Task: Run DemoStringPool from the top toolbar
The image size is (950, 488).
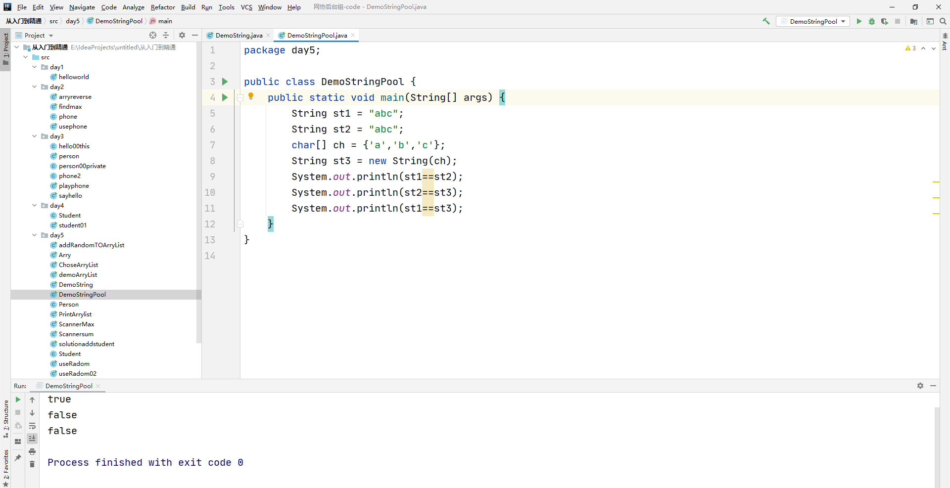Action: [x=859, y=21]
